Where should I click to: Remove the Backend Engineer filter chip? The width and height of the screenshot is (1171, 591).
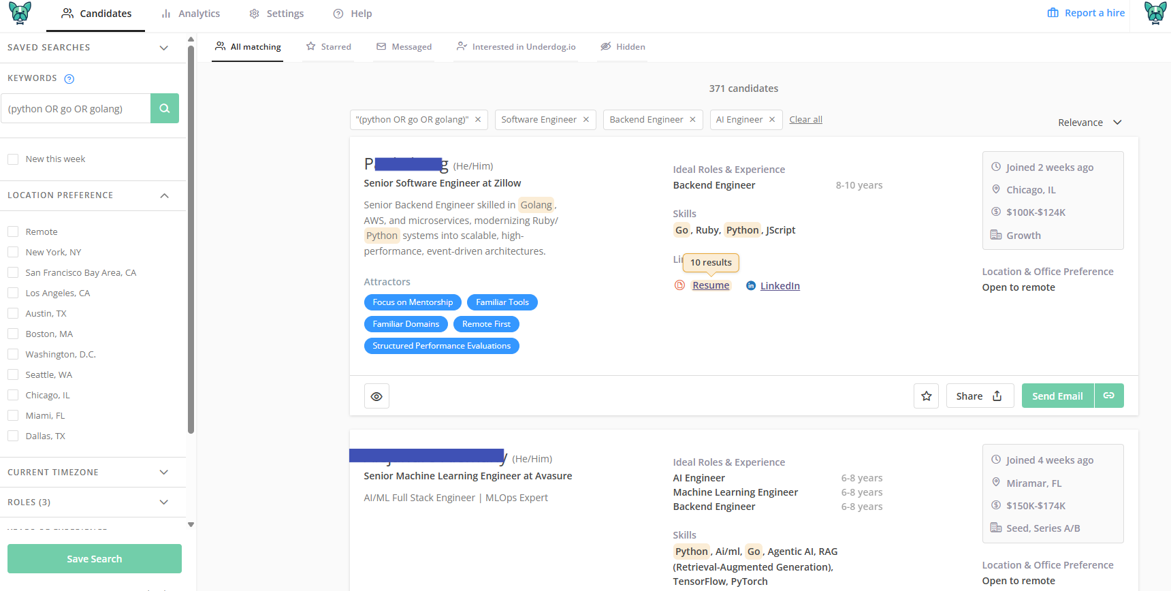pos(692,120)
